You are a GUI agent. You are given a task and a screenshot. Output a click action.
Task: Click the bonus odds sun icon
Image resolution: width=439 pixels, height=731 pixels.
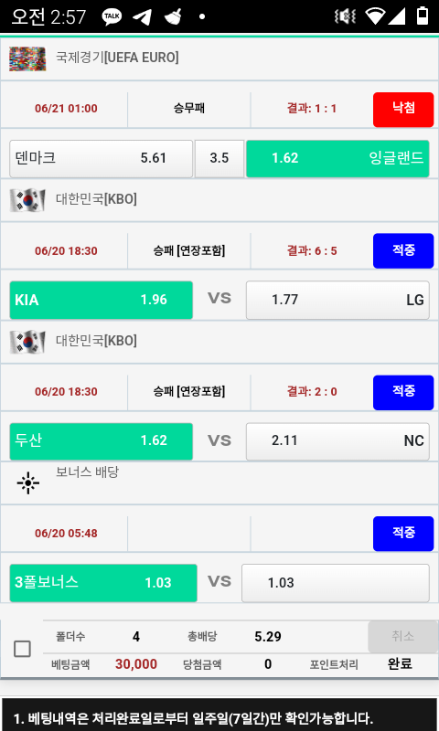pos(28,482)
